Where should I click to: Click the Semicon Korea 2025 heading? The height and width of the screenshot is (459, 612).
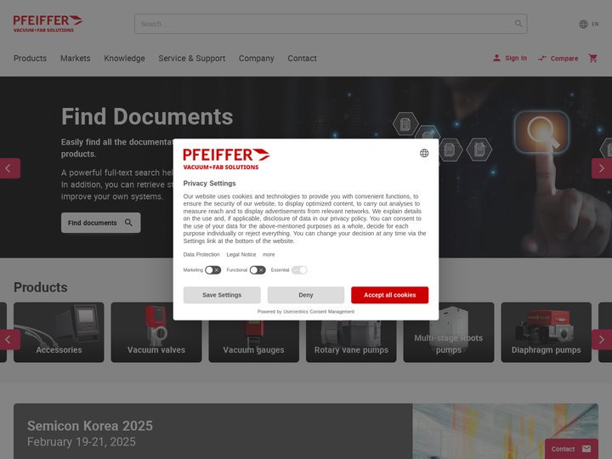pyautogui.click(x=90, y=426)
